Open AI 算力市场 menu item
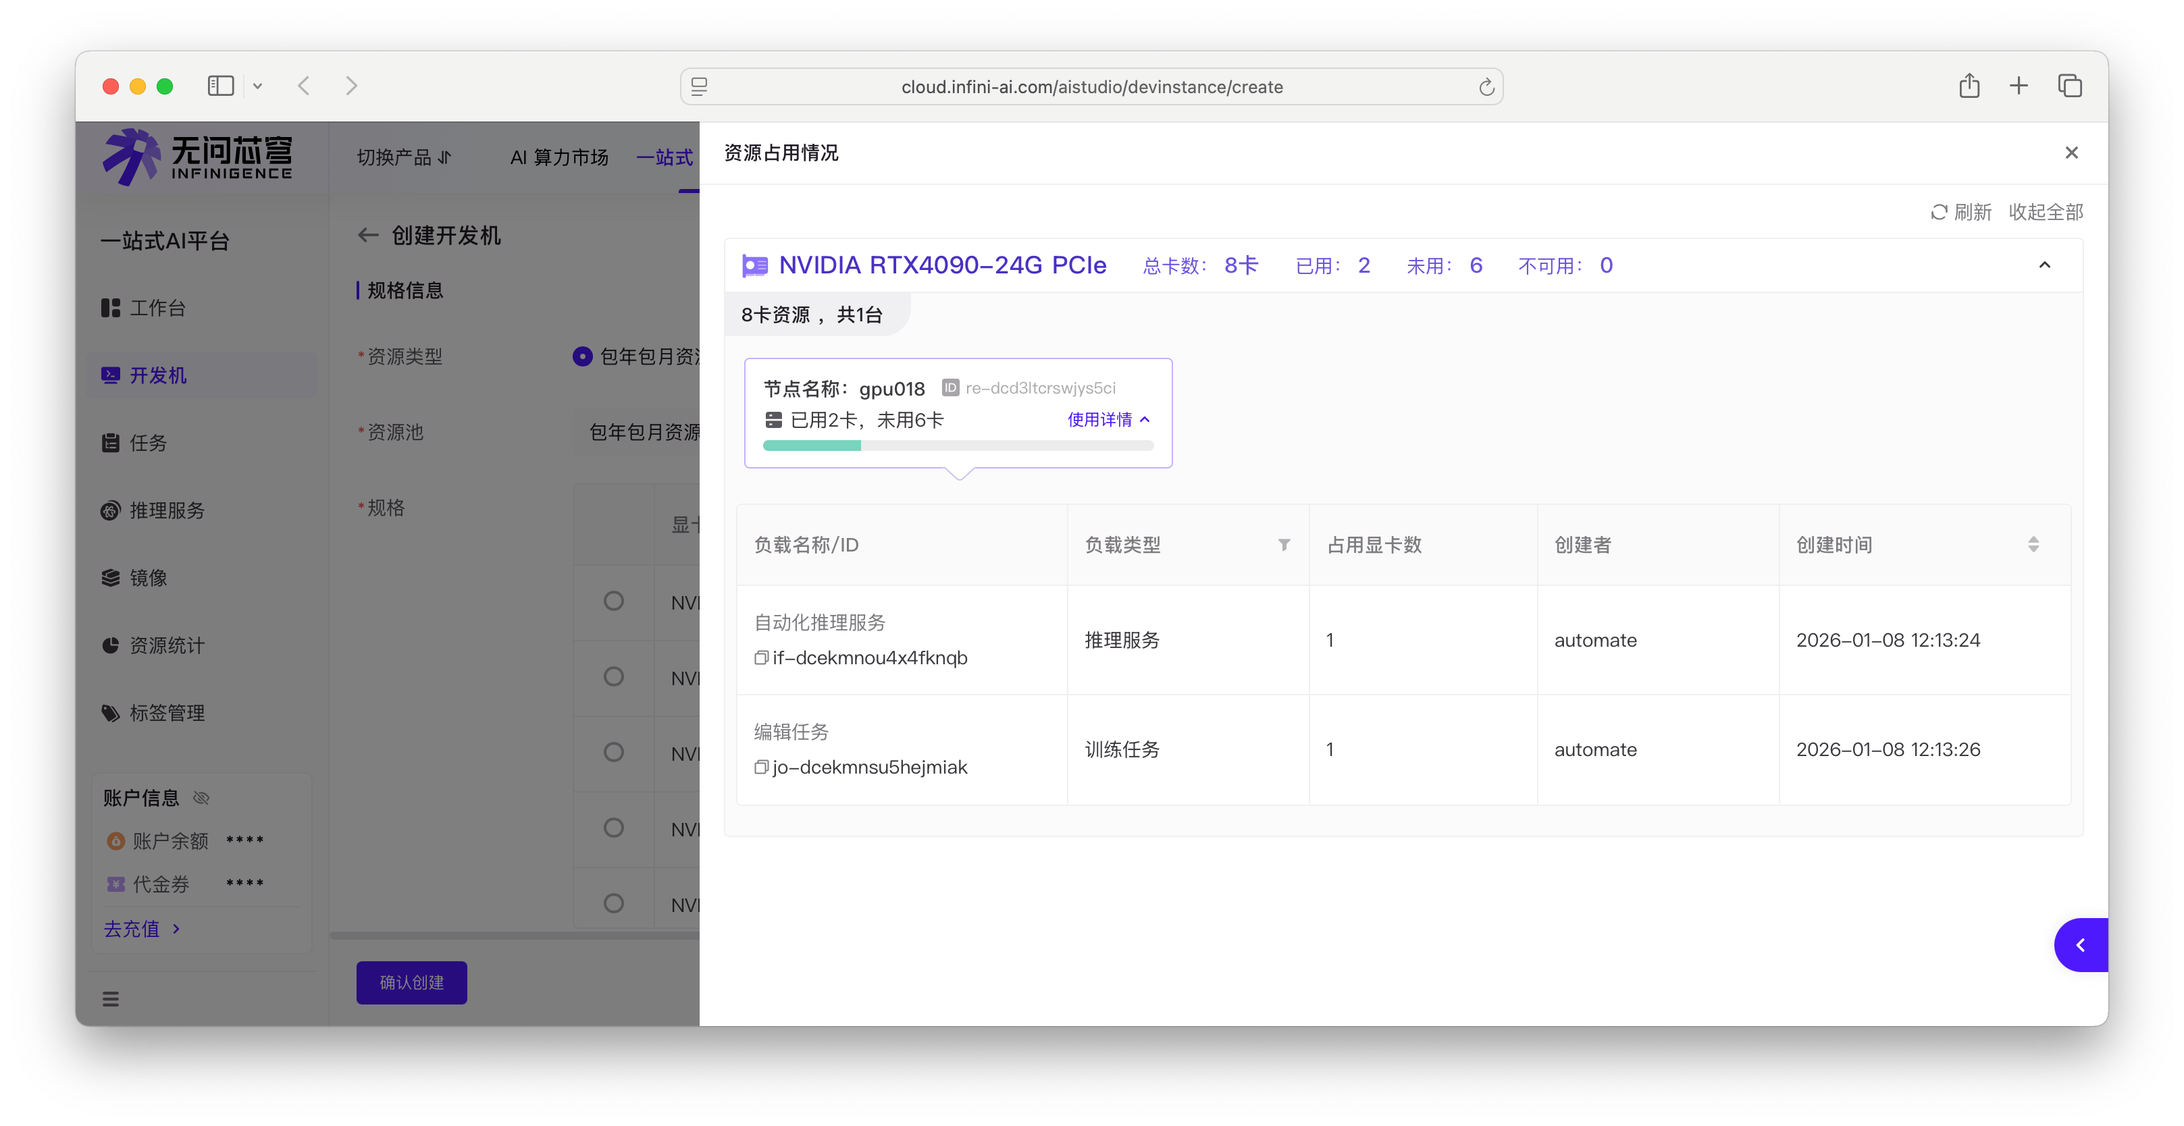Image resolution: width=2184 pixels, height=1126 pixels. (558, 157)
